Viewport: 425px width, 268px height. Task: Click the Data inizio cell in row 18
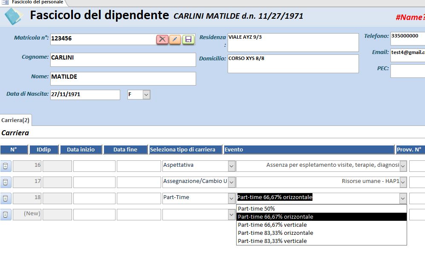click(x=94, y=199)
